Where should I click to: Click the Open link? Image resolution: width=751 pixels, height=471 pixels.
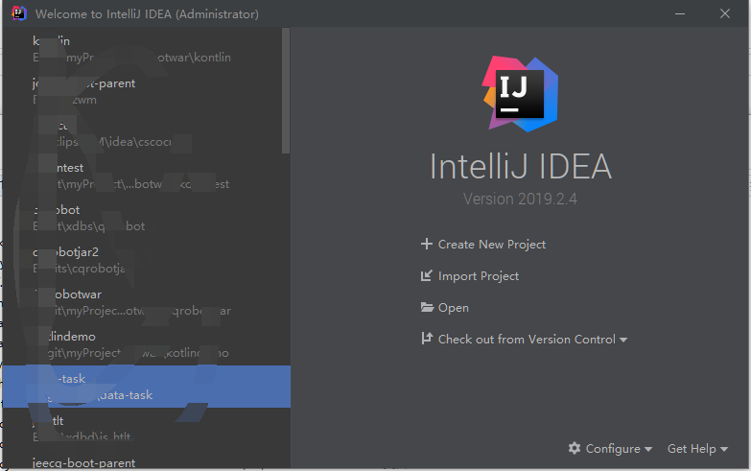[x=453, y=308]
